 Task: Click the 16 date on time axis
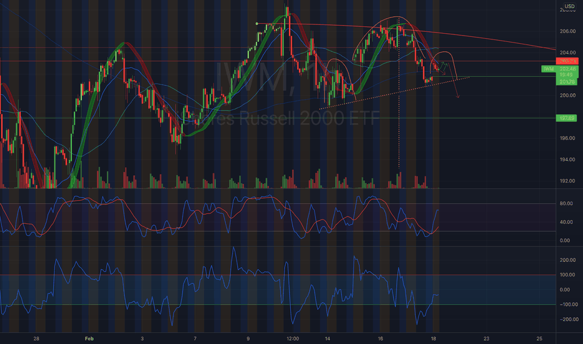coord(380,339)
